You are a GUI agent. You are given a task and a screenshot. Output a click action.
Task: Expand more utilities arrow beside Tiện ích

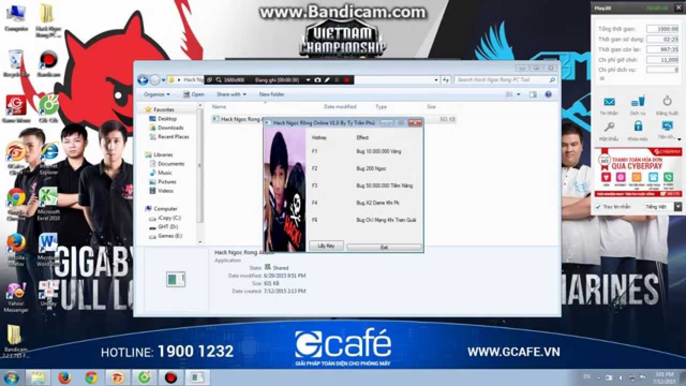point(680,139)
